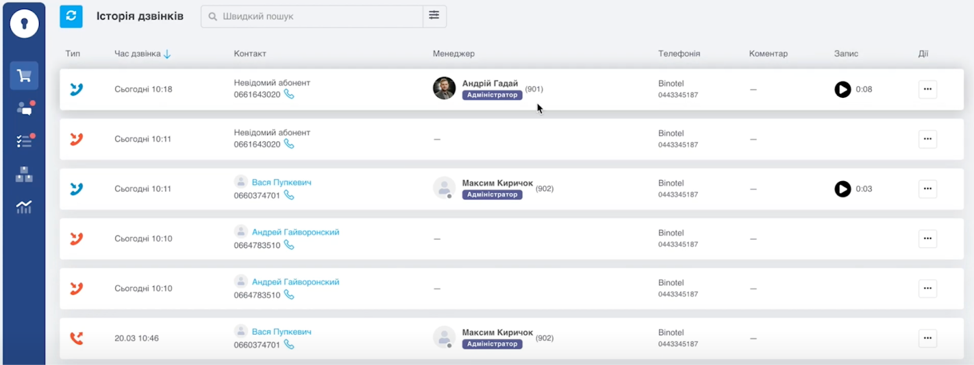Click the Історія дзвінків page title
The image size is (974, 365).
click(x=140, y=16)
